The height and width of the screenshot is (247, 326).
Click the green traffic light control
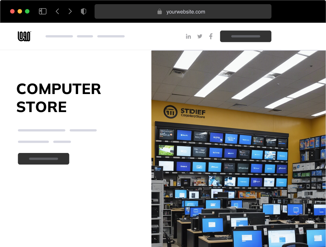tap(28, 11)
